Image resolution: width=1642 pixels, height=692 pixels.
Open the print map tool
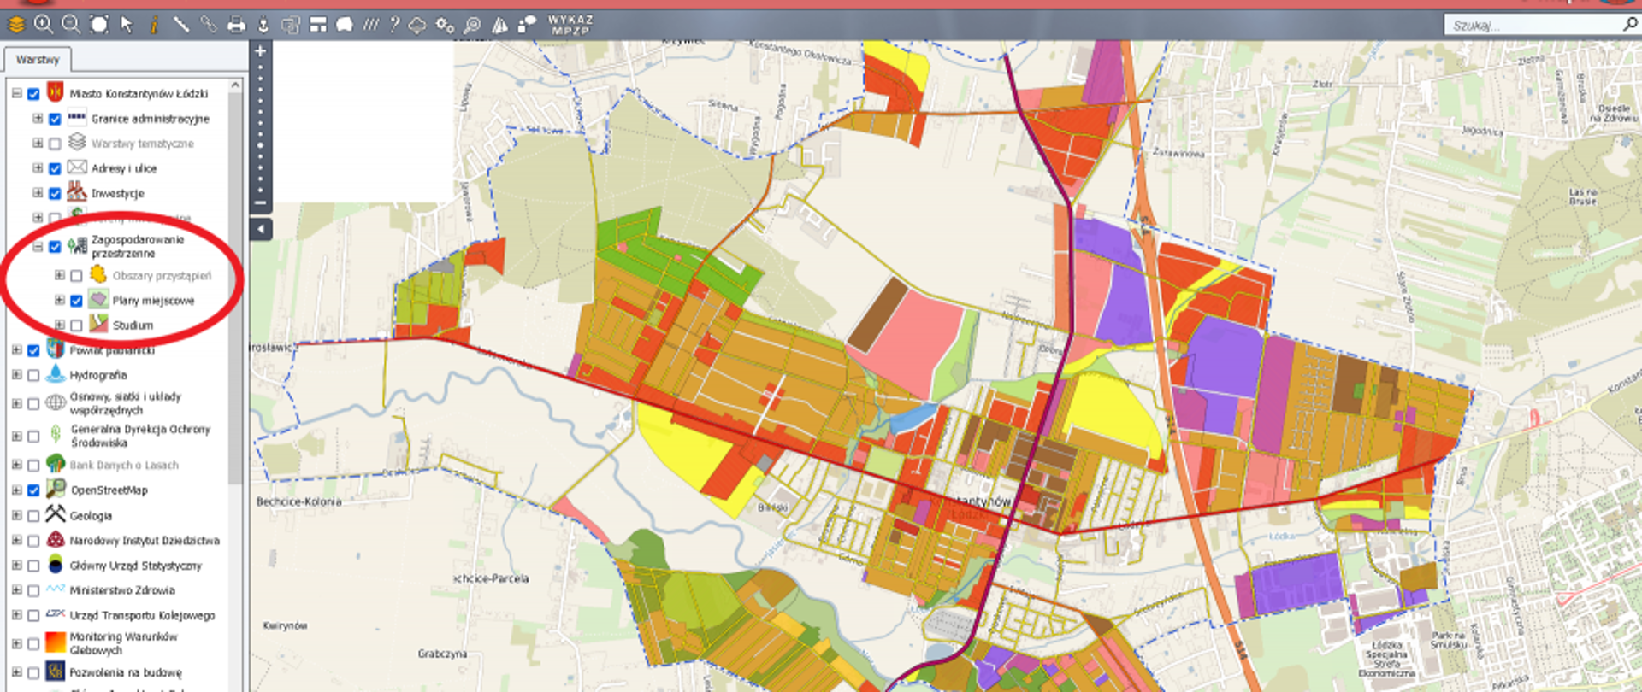point(236,25)
